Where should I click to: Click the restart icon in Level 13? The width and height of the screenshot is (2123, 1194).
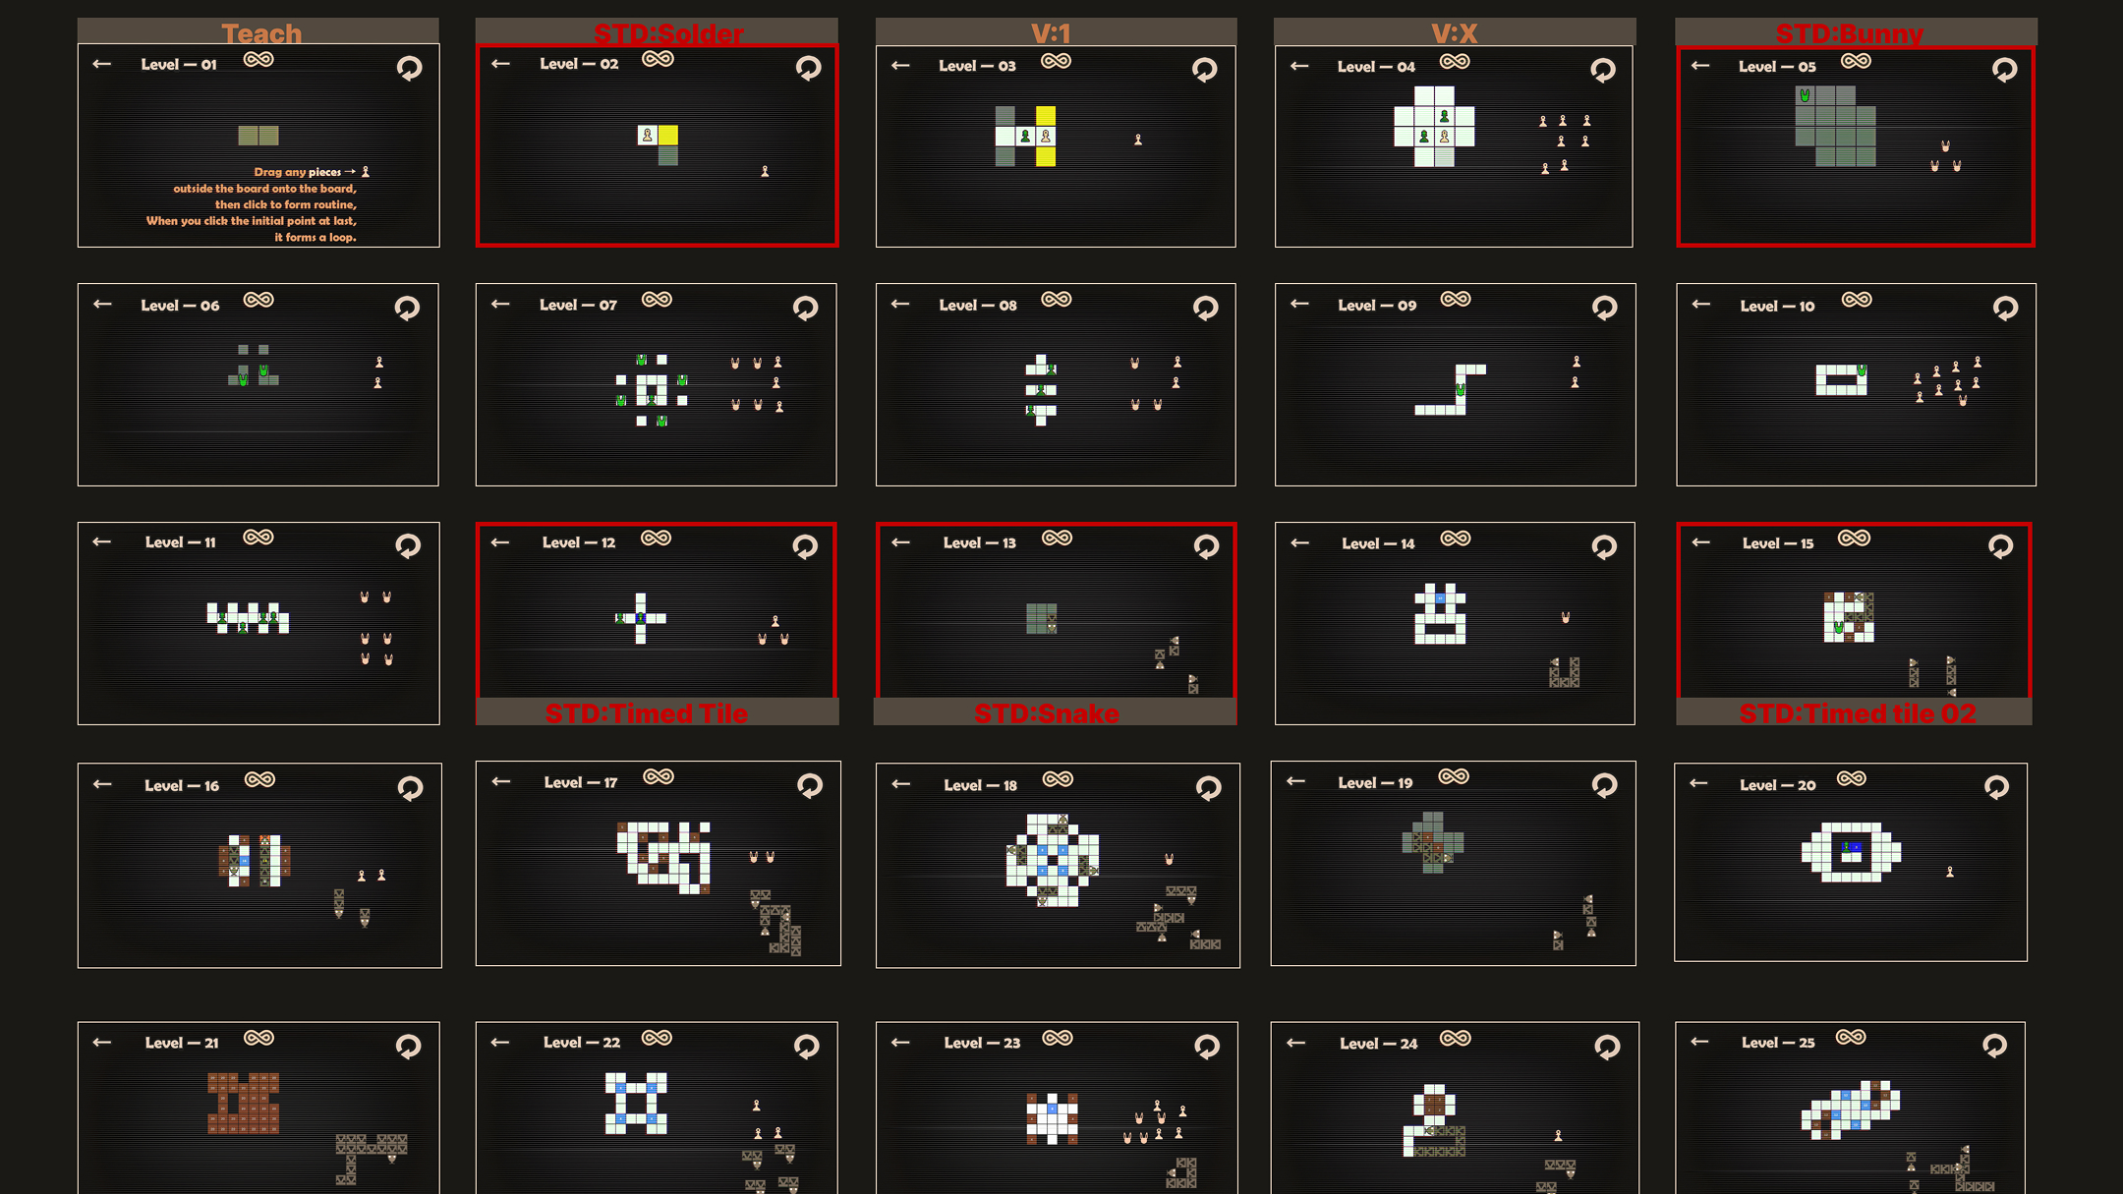click(1206, 546)
